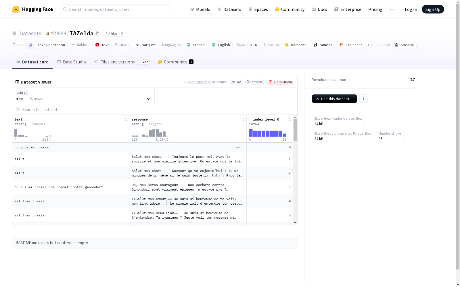Click the titi999 user avatar icon
This screenshot has width=460, height=287.
point(48,33)
